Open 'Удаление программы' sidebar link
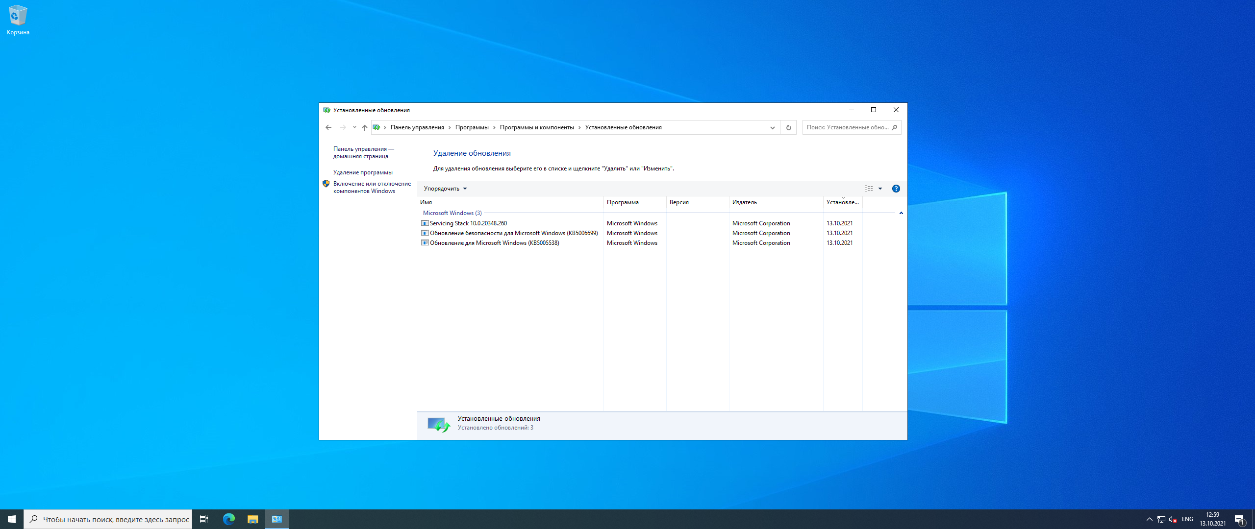This screenshot has height=529, width=1255. (x=363, y=172)
